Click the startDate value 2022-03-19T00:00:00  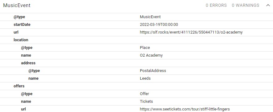coord(159,25)
